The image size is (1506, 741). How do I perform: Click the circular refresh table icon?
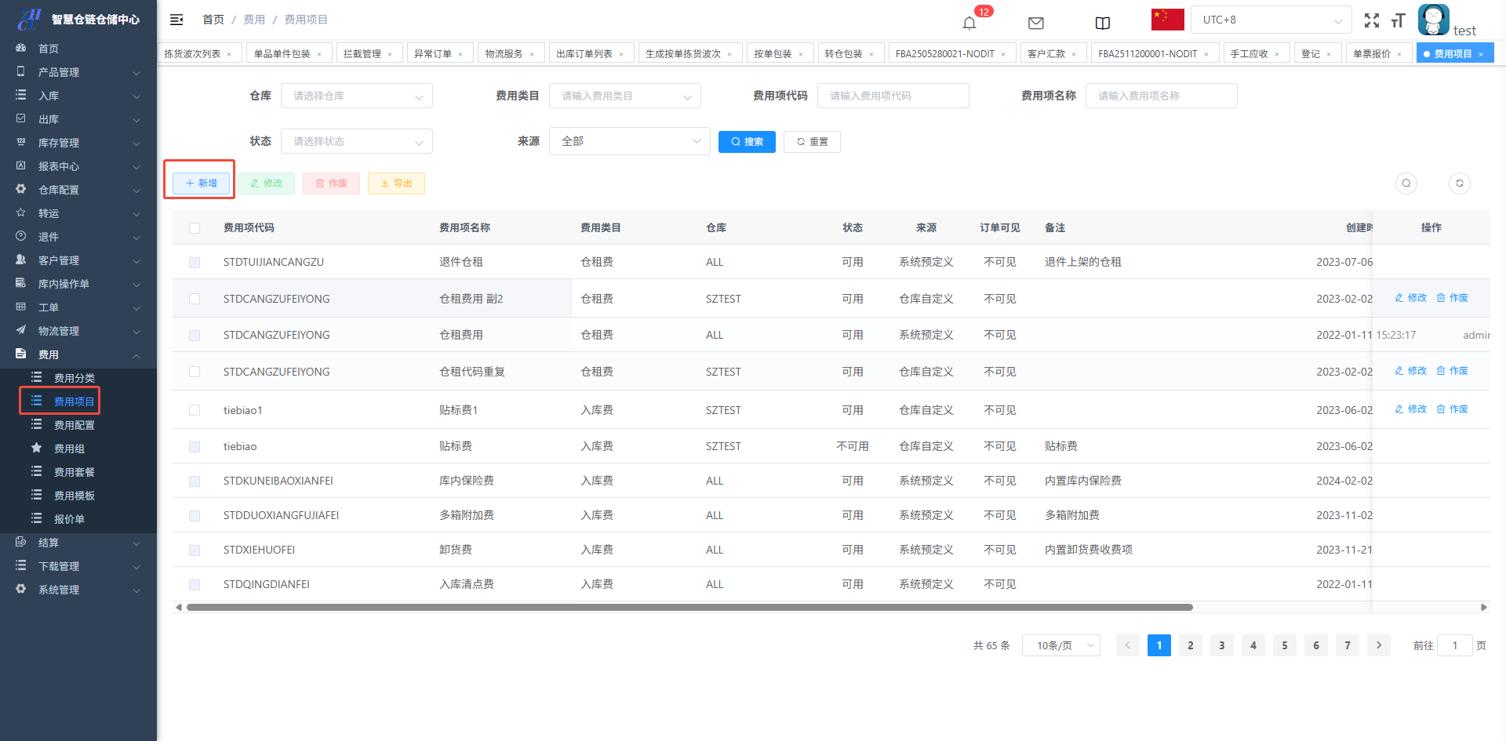1459,183
